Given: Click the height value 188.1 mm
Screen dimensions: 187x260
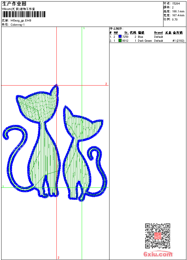Looking at the screenshot, I should point(178,11).
